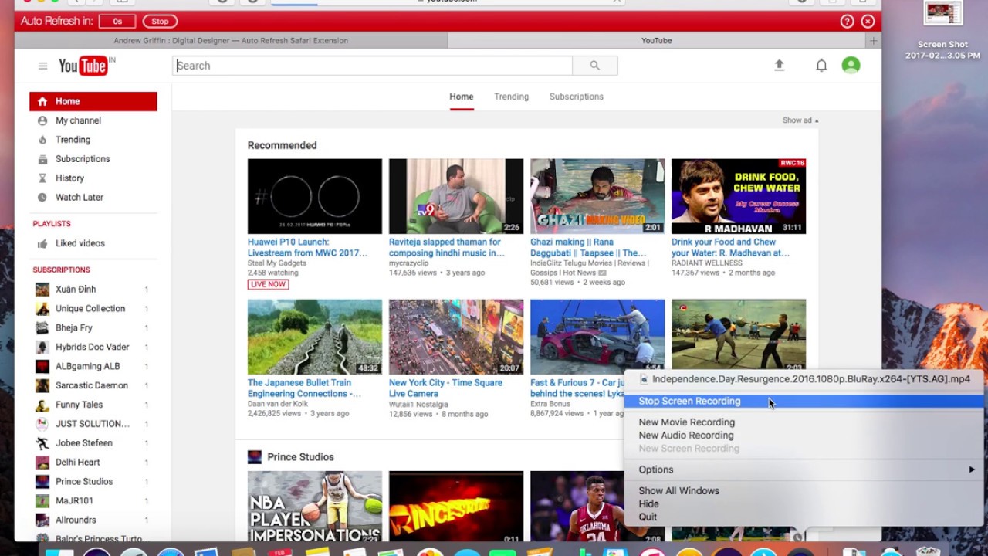This screenshot has height=556, width=988.
Task: Close the Auto Refresh bar with X icon
Action: click(x=868, y=22)
